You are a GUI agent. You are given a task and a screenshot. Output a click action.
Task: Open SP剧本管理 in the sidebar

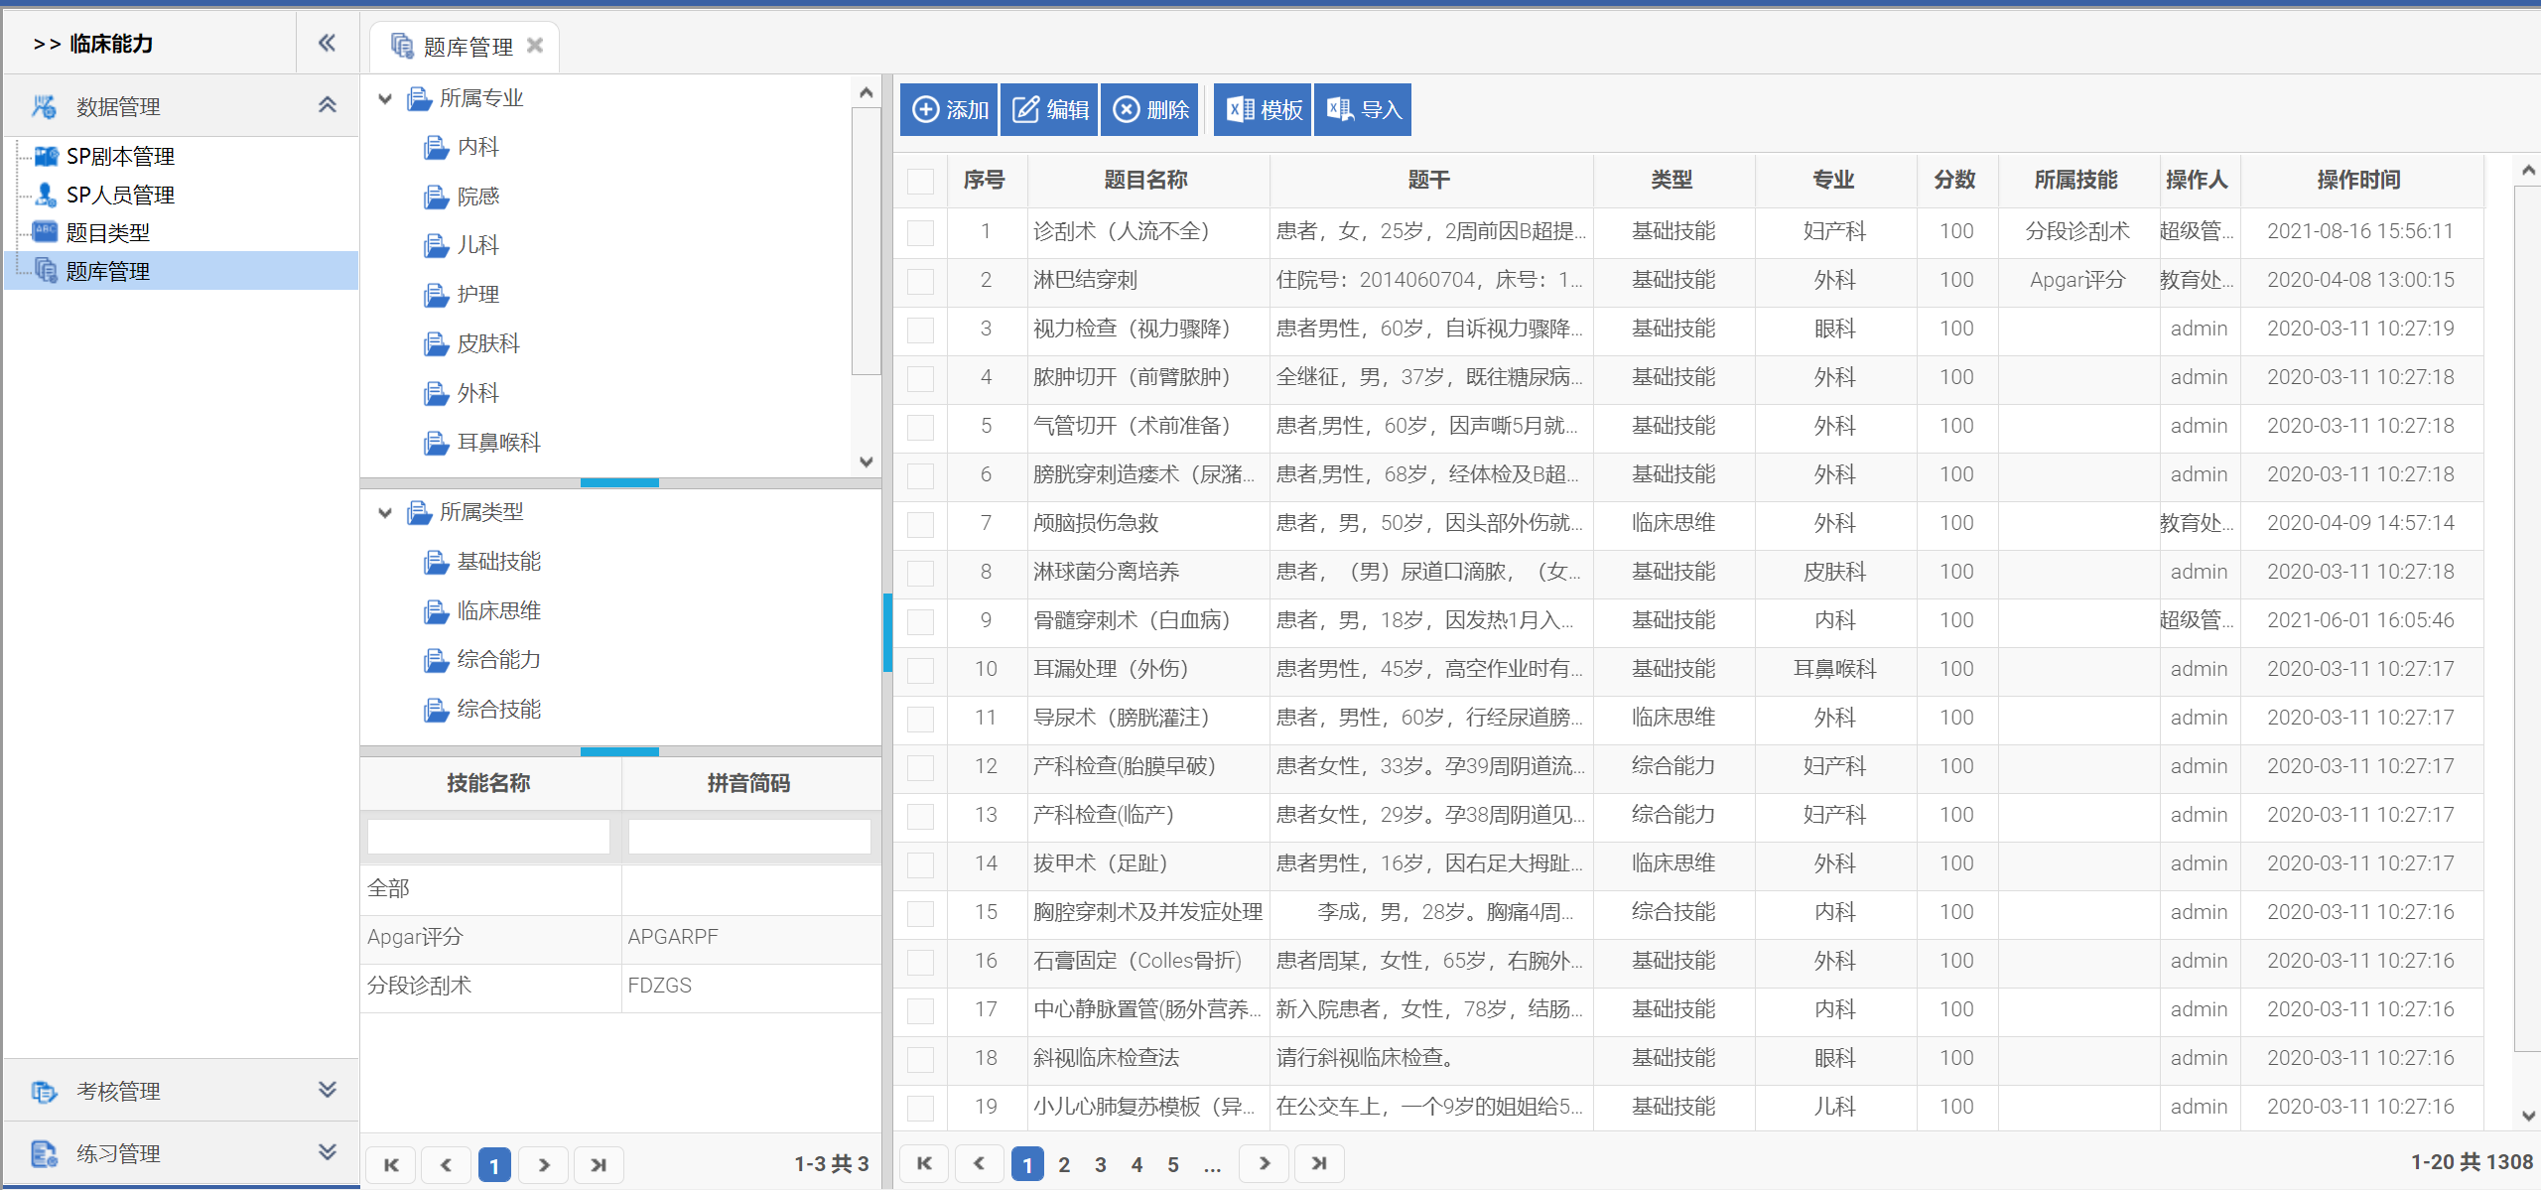(x=120, y=156)
